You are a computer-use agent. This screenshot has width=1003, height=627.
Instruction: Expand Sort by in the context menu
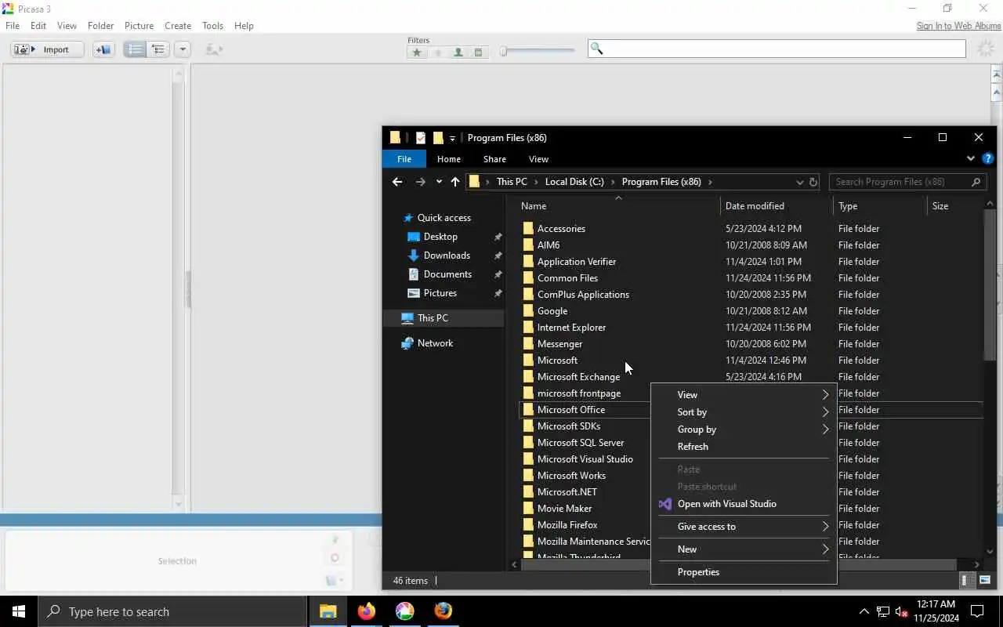point(744,412)
